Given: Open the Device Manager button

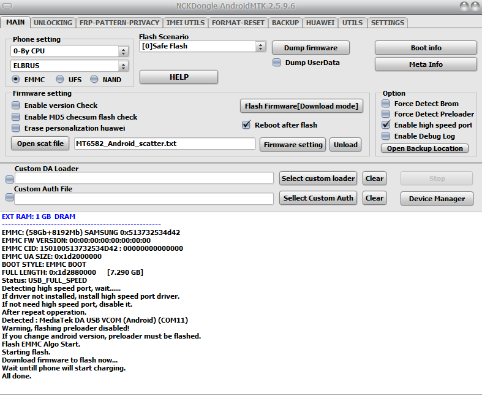Looking at the screenshot, I should click(x=437, y=199).
